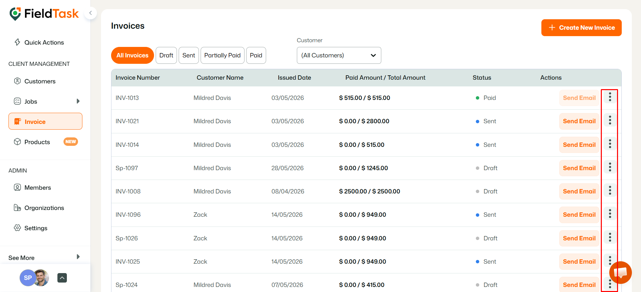This screenshot has width=641, height=292.
Task: Open three-dot actions menu for INV-1014
Action: 610,144
